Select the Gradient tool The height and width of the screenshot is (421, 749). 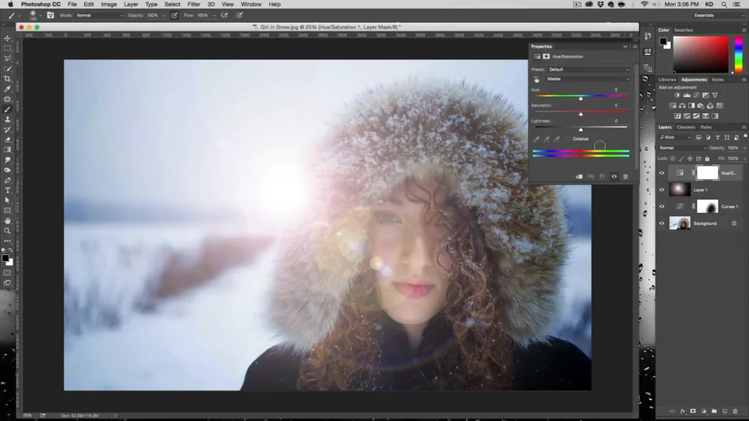pos(7,150)
